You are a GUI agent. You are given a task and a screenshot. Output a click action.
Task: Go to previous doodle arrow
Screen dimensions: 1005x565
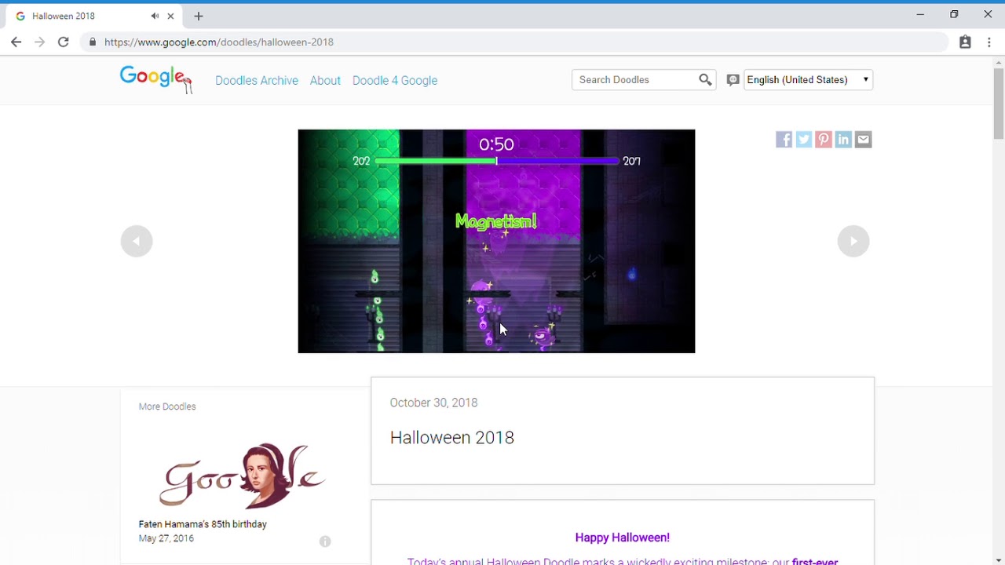tap(137, 241)
